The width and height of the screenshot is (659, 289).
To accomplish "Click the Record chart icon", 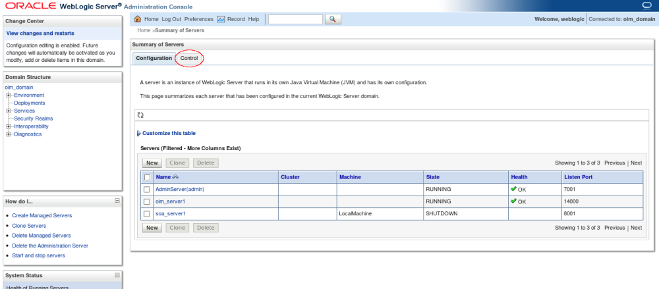I will [221, 19].
